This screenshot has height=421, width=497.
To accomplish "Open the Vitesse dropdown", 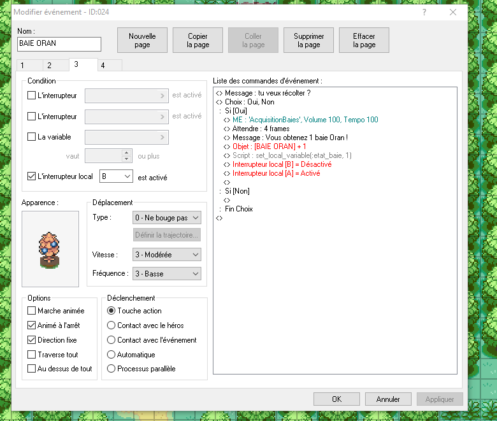I will [167, 255].
